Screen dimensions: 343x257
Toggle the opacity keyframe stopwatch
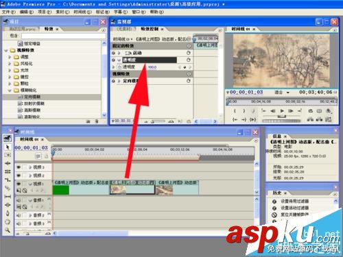119,67
